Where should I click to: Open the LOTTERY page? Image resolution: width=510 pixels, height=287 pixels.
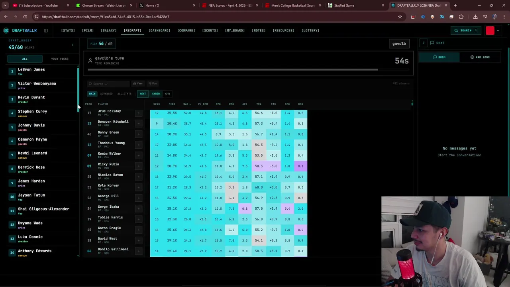tap(310, 30)
